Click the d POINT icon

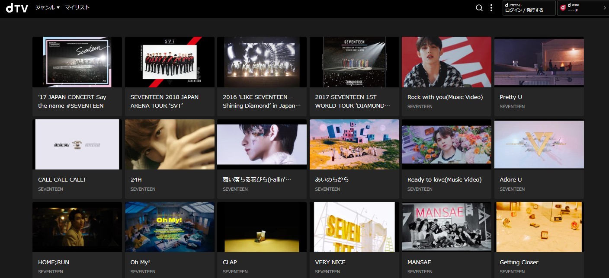tap(563, 8)
